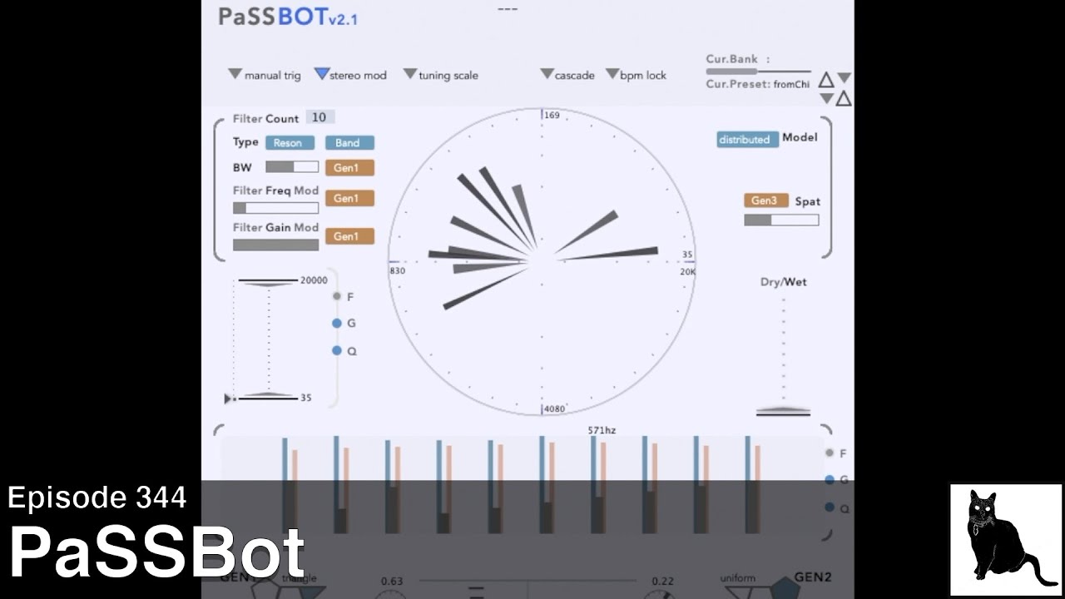Click upper filled down triangle for bank

[844, 77]
